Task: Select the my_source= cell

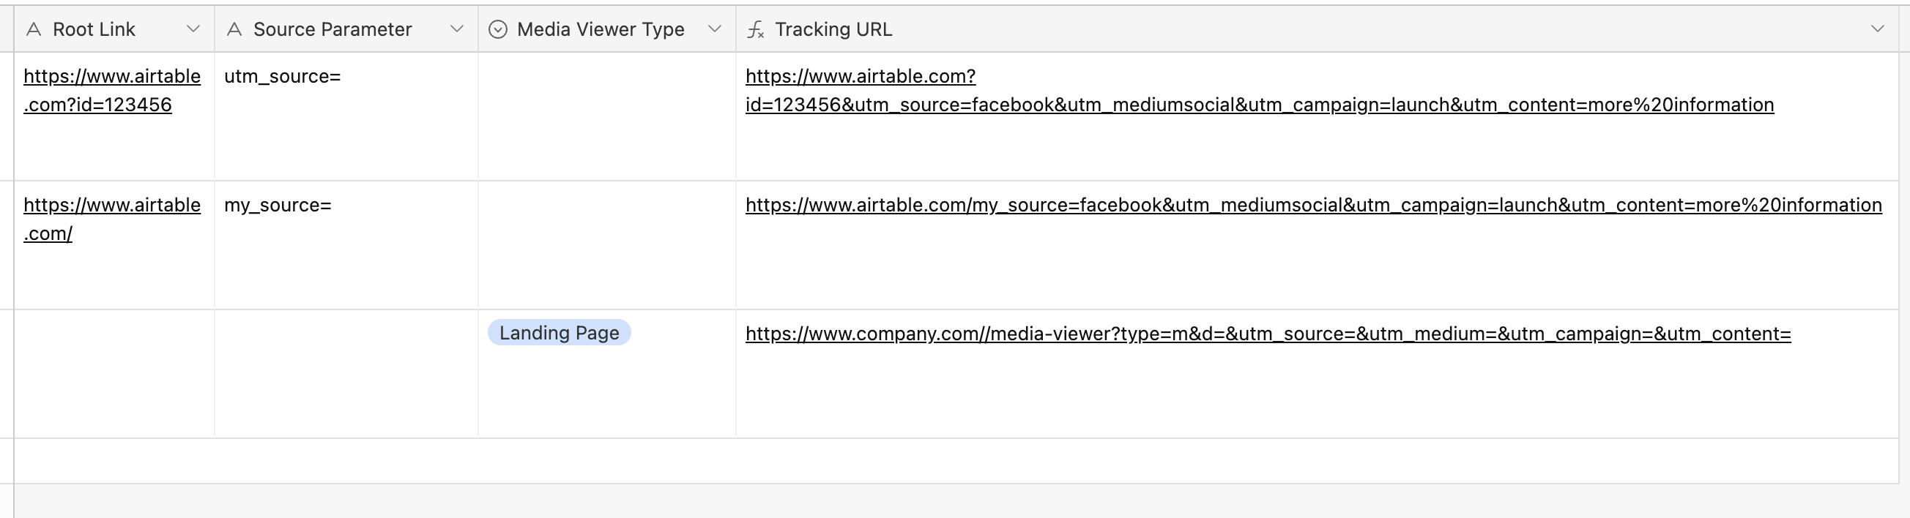Action: coord(346,245)
